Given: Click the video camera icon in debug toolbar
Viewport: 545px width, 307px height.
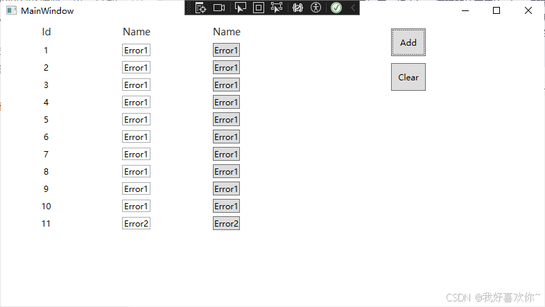Looking at the screenshot, I should [x=219, y=8].
